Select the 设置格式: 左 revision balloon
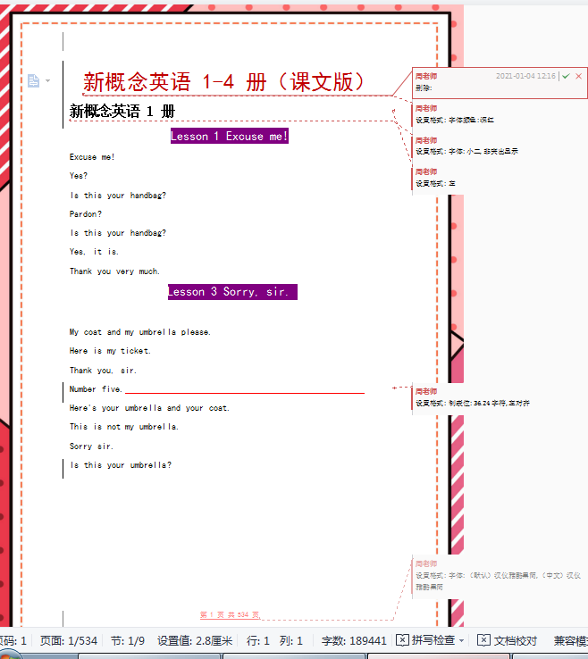The height and width of the screenshot is (659, 588). [x=500, y=178]
